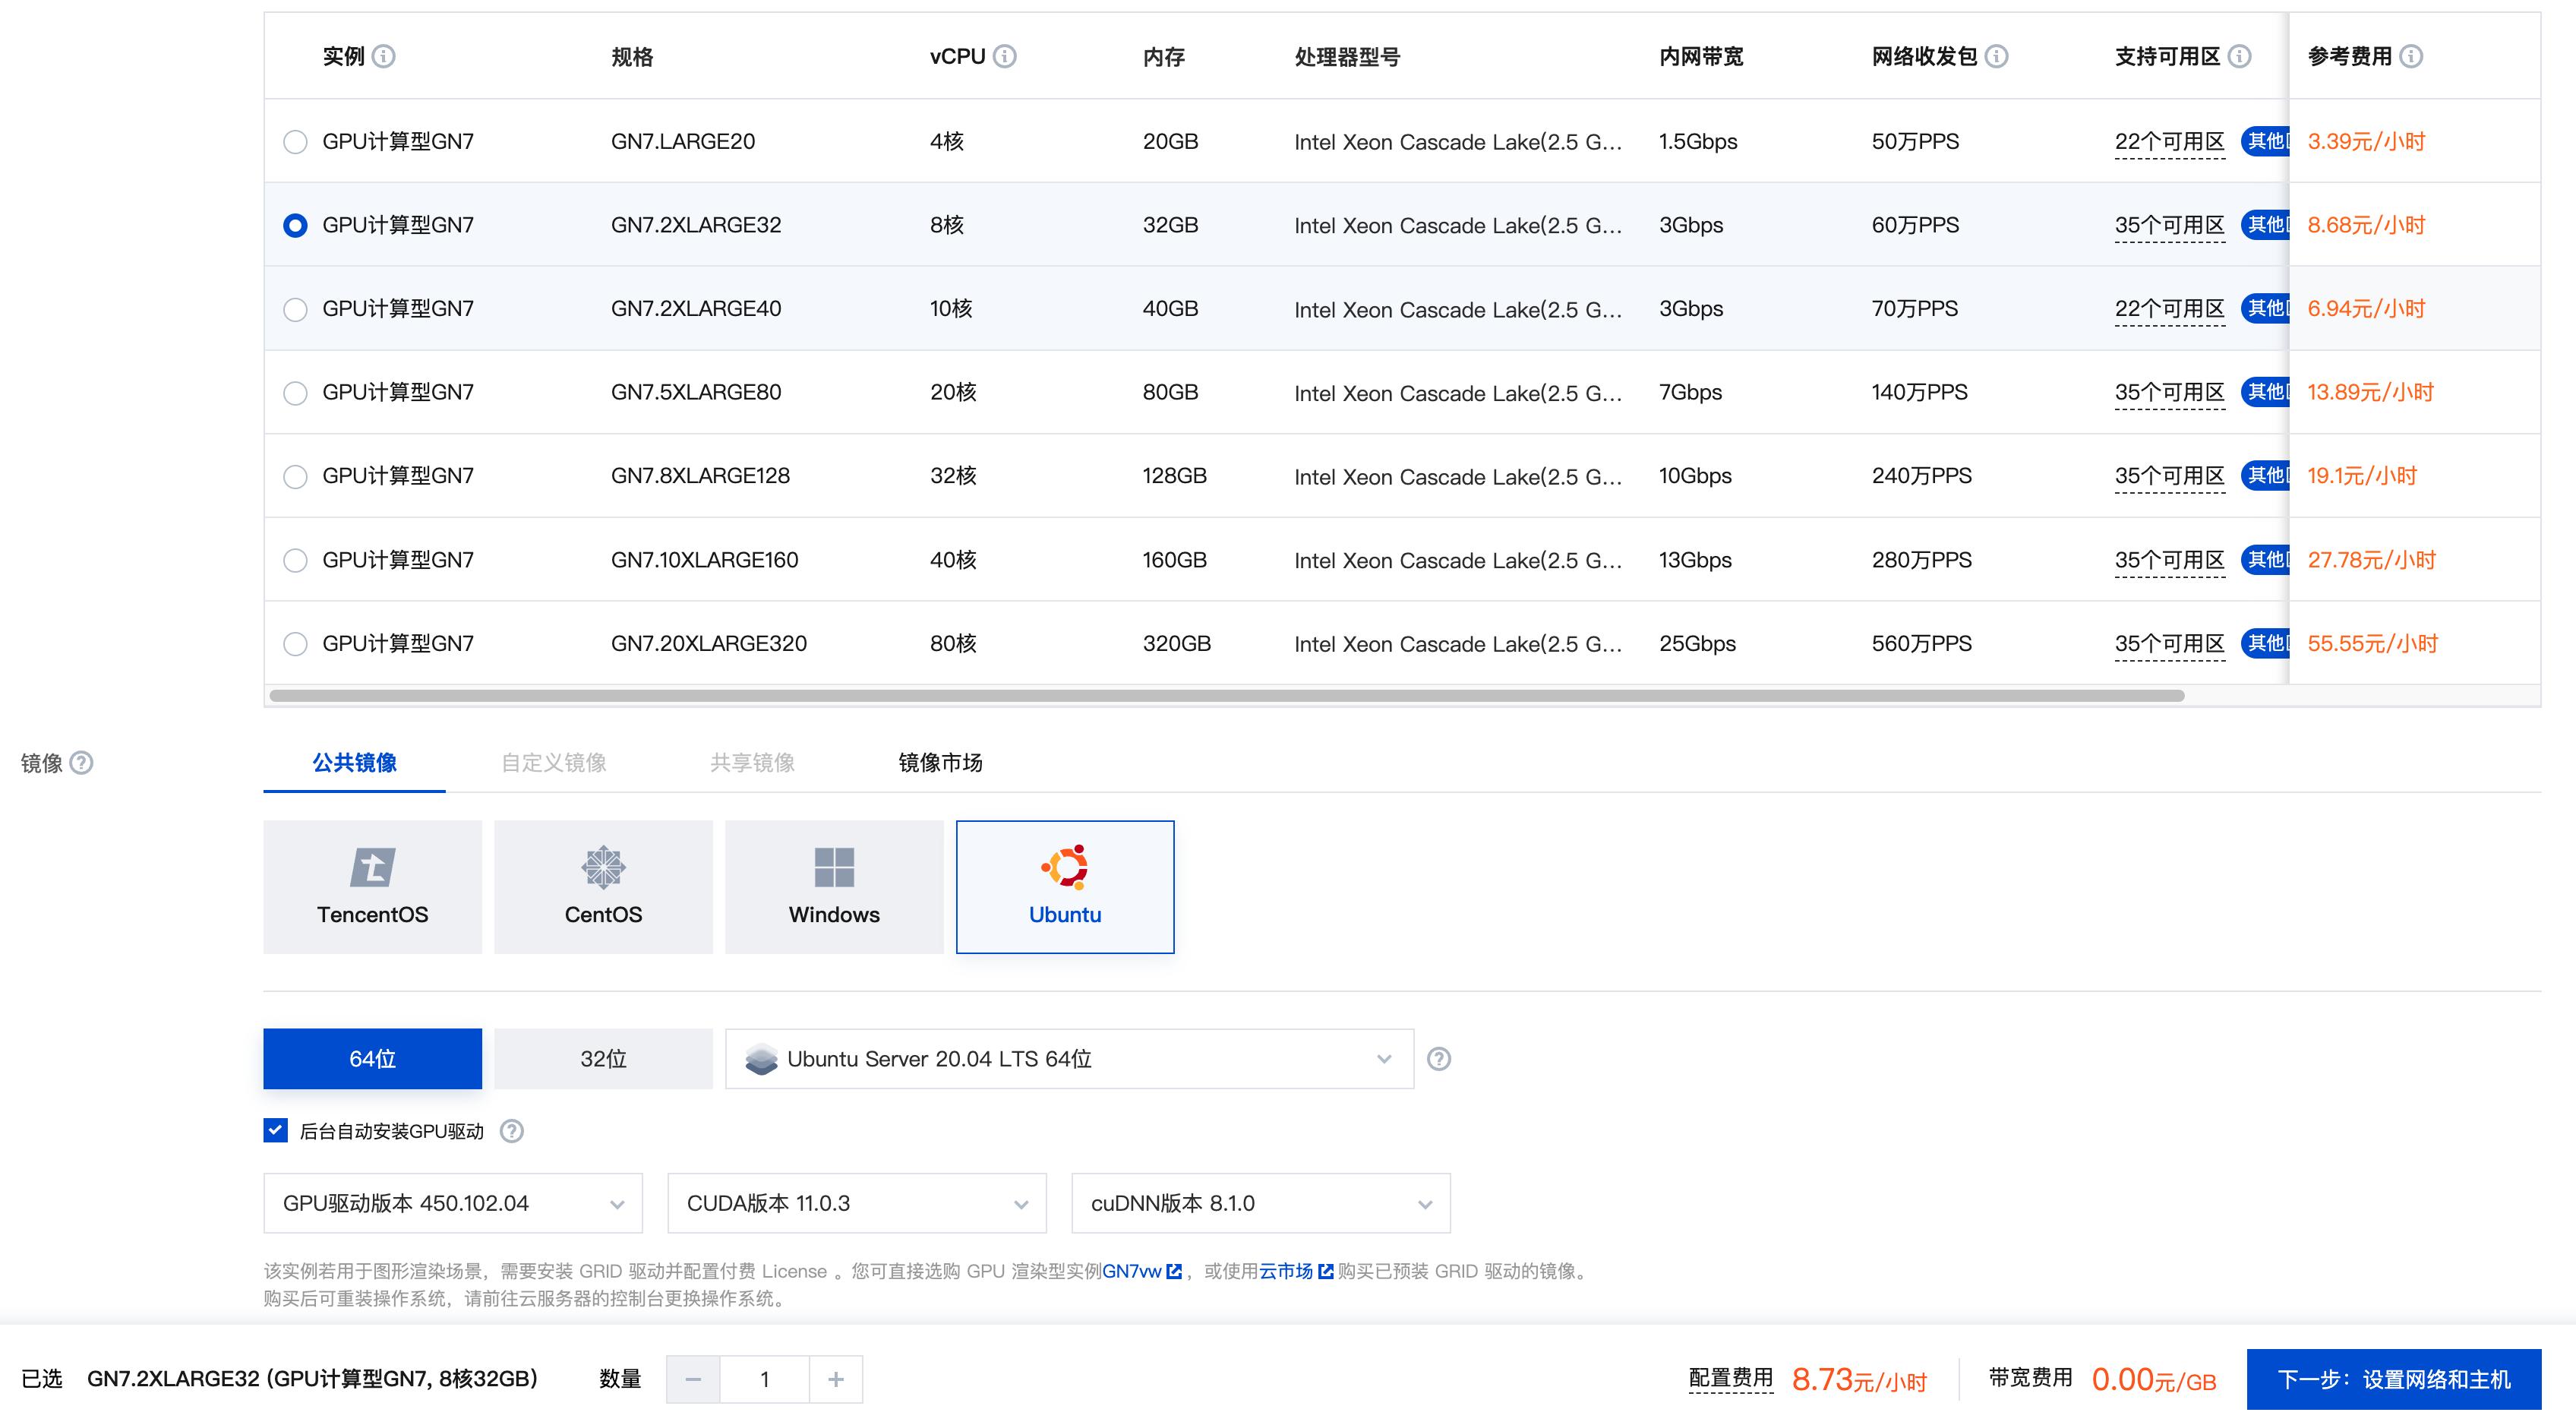This screenshot has height=1425, width=2576.
Task: Pick the Windows image tile
Action: pyautogui.click(x=834, y=887)
